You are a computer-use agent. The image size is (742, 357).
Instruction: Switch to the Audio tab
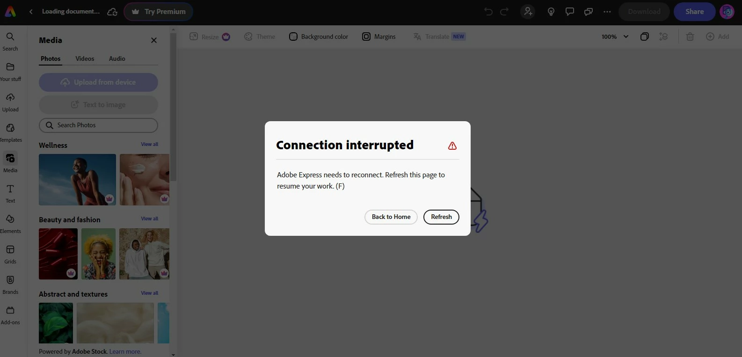click(x=117, y=58)
